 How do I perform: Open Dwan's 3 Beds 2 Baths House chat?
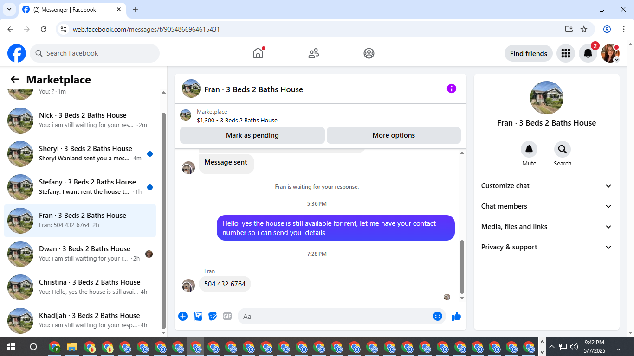click(x=80, y=254)
